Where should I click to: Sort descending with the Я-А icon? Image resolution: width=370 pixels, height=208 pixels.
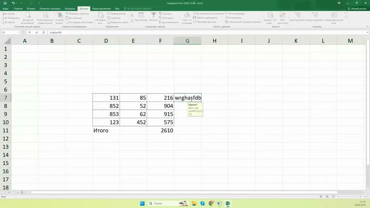(132, 20)
